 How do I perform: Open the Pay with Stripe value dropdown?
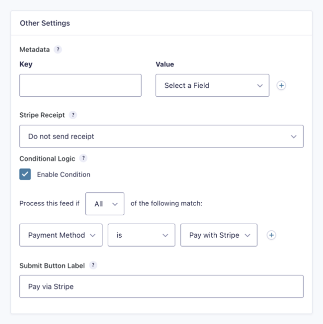(x=219, y=235)
